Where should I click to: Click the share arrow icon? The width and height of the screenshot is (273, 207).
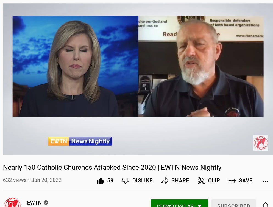click(x=165, y=181)
